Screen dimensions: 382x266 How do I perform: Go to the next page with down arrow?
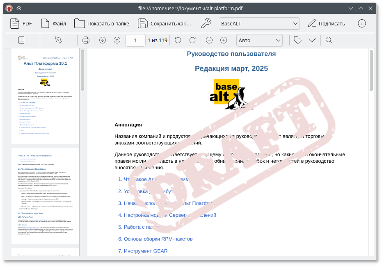102,40
